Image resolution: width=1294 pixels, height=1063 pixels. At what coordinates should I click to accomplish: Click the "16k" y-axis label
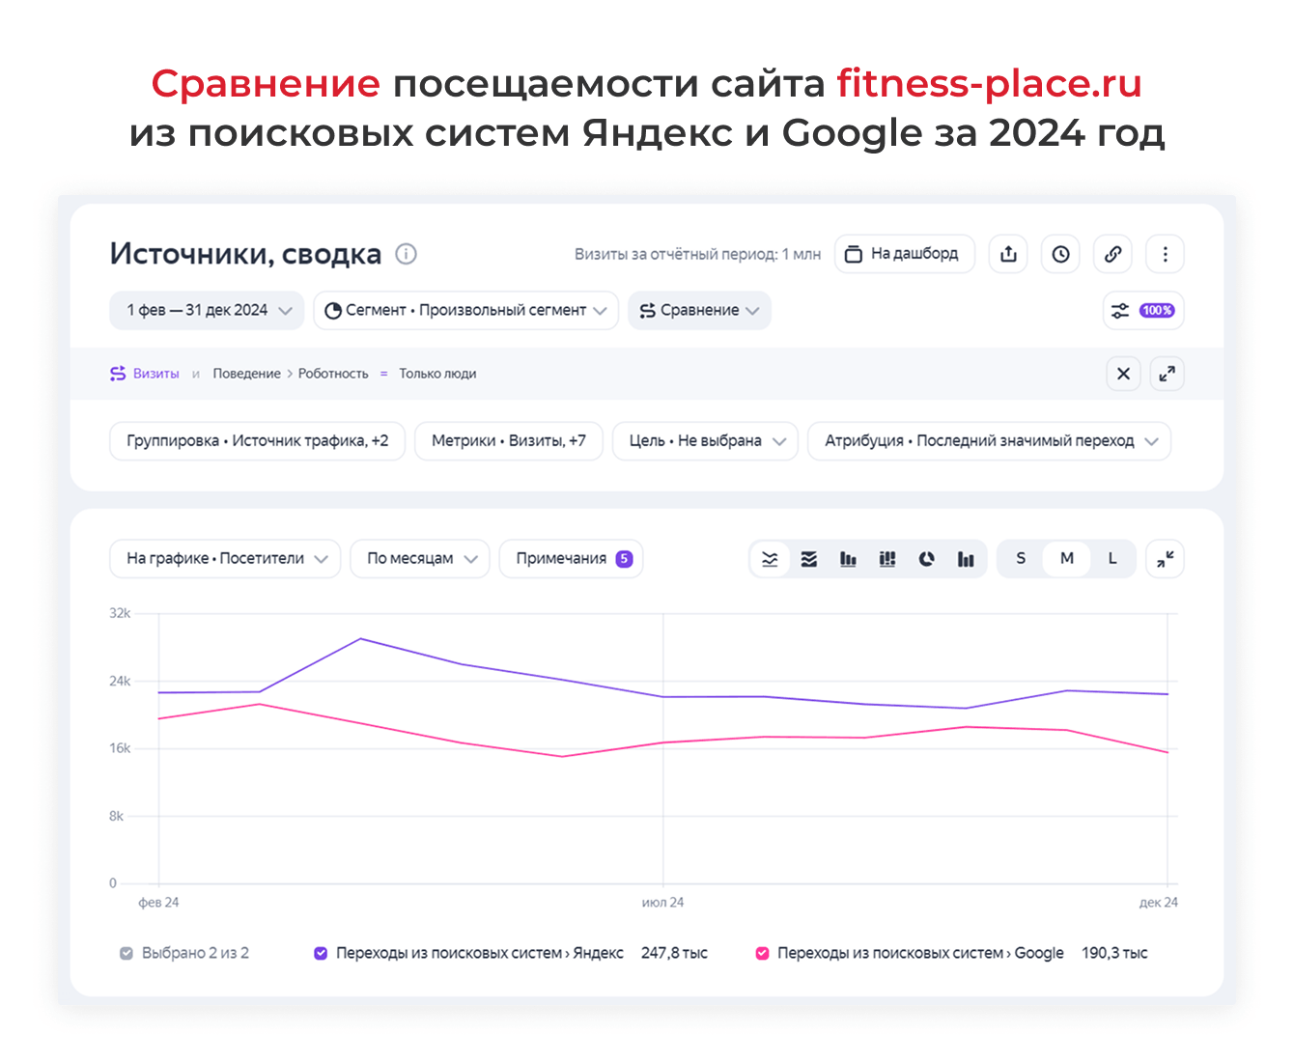coord(120,748)
